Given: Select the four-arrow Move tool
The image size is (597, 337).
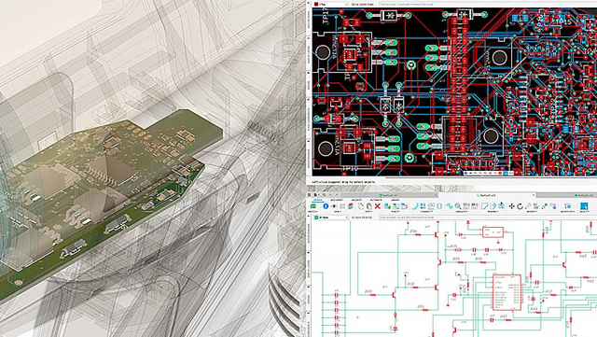Looking at the screenshot, I should [512, 206].
